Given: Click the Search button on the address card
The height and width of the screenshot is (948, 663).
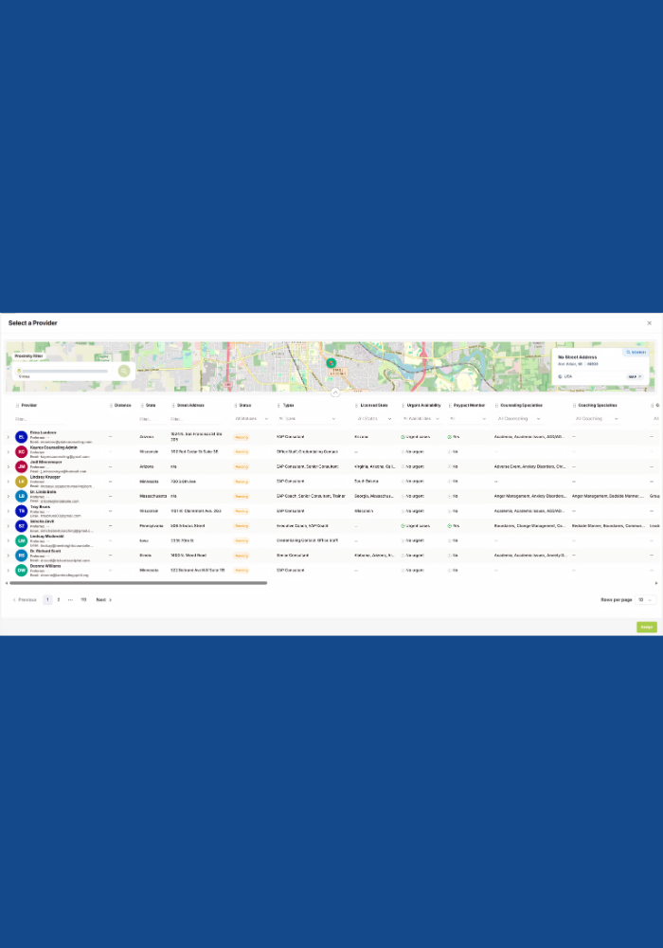Looking at the screenshot, I should 636,352.
